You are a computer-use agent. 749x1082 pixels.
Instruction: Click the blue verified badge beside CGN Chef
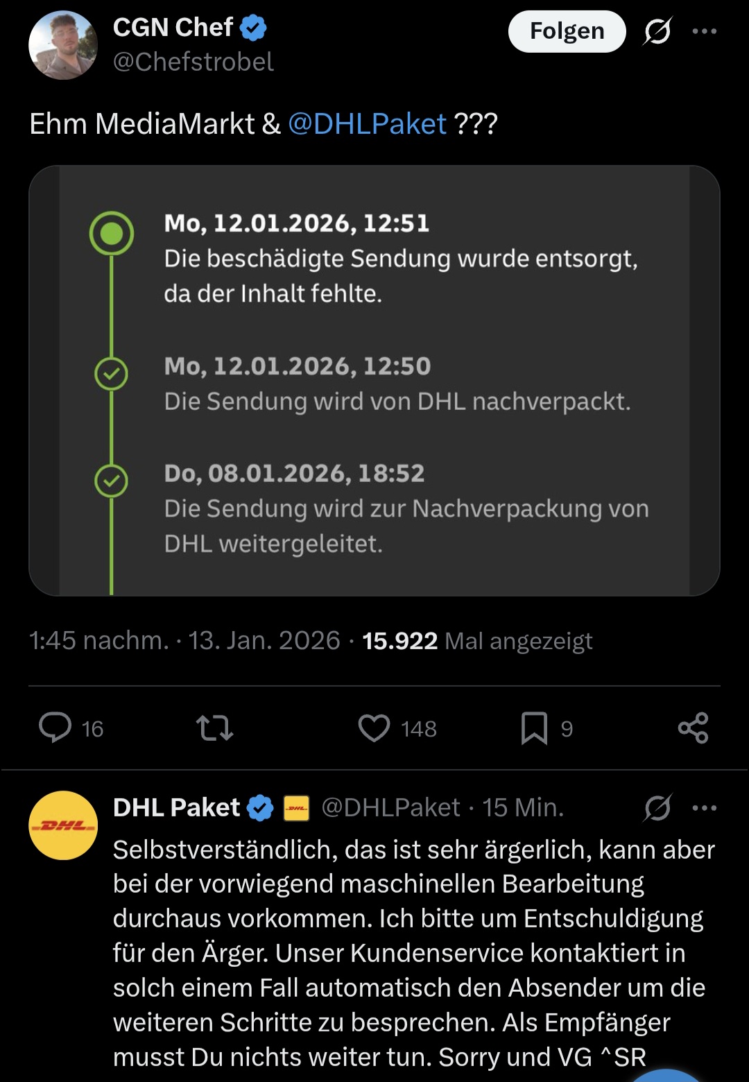click(254, 28)
